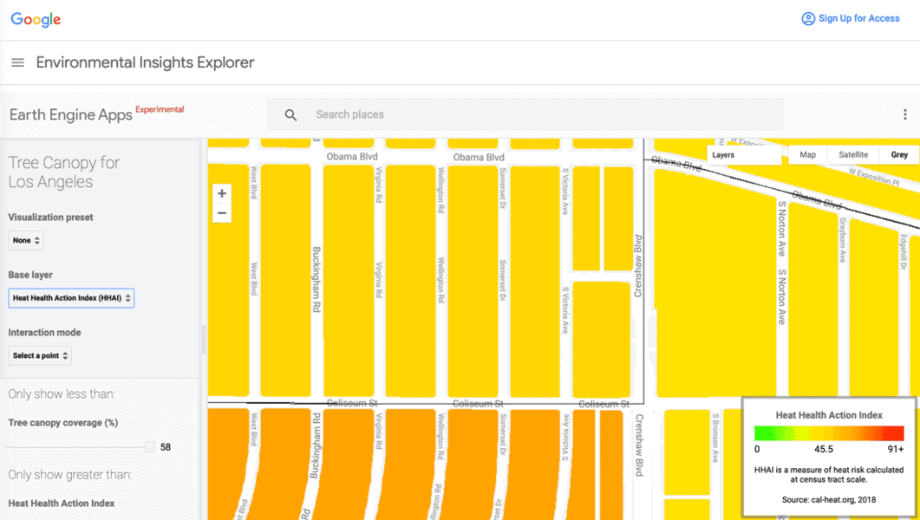Open the three-dot more options menu

[904, 115]
